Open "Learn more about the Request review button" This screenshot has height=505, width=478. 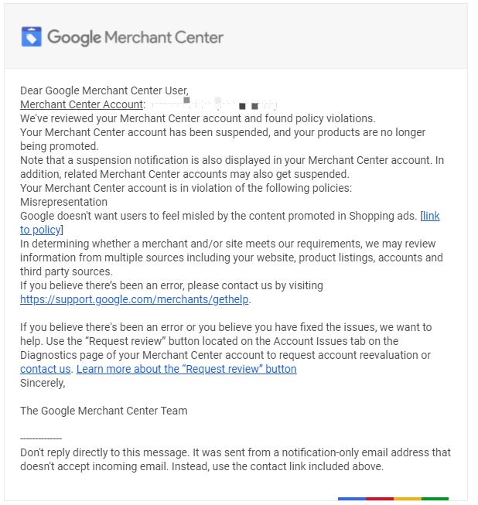pos(186,369)
